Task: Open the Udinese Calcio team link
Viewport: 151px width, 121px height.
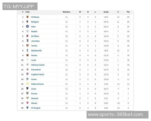Action: [x=38, y=65]
